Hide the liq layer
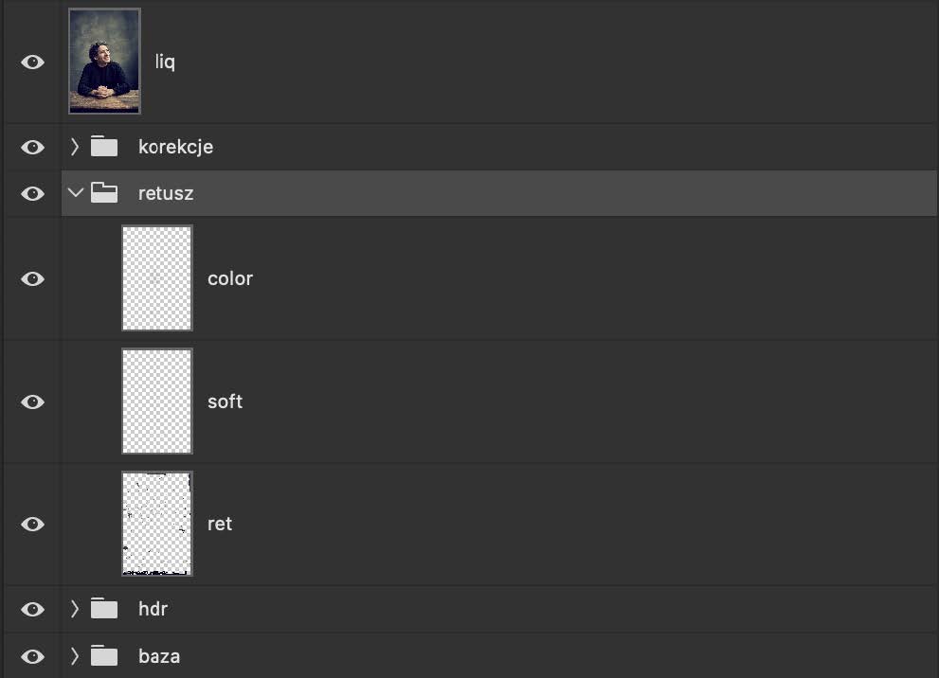This screenshot has height=678, width=939. pyautogui.click(x=31, y=61)
